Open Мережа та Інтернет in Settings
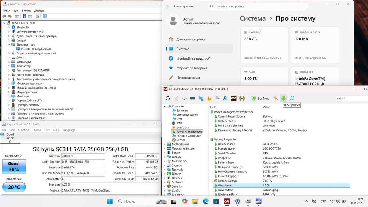The height and width of the screenshot is (207, 368). (192, 68)
